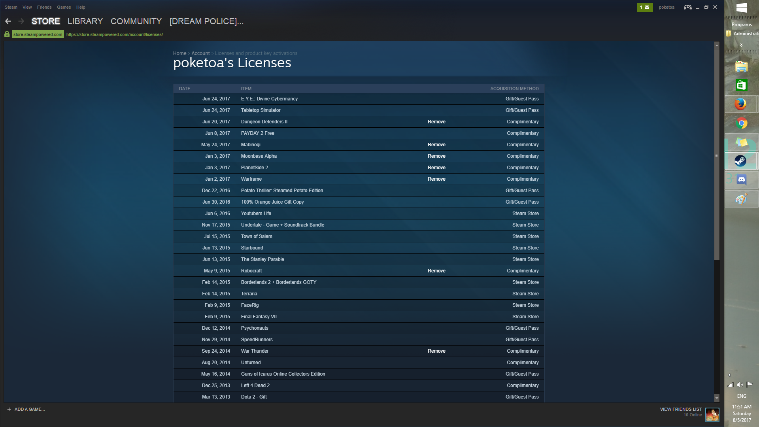Expand the Programs toolbar chevron
The height and width of the screenshot is (427, 759).
742,45
